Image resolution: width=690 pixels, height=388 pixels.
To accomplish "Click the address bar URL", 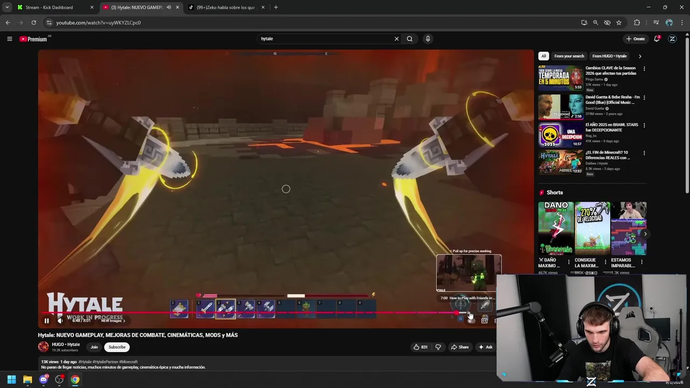I will tap(99, 23).
